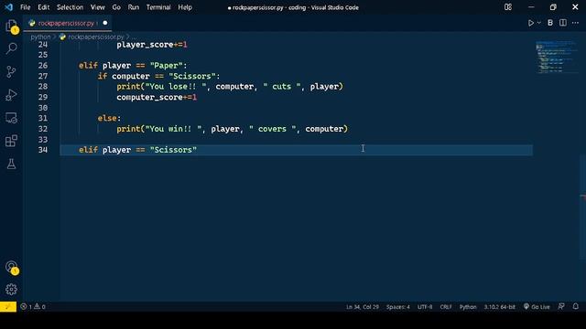Split the editor to the right
Image resolution: width=586 pixels, height=329 pixels.
563,23
